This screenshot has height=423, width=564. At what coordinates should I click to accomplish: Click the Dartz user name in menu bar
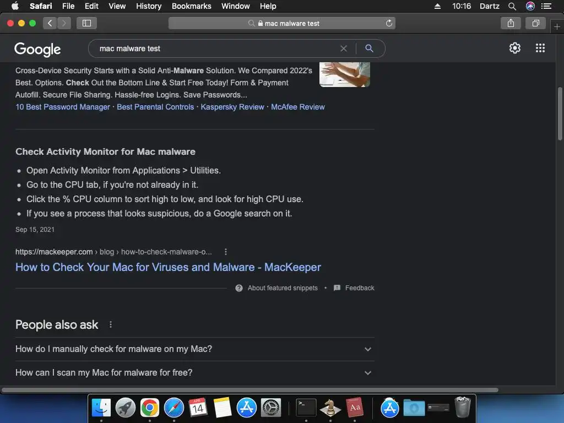(x=489, y=6)
